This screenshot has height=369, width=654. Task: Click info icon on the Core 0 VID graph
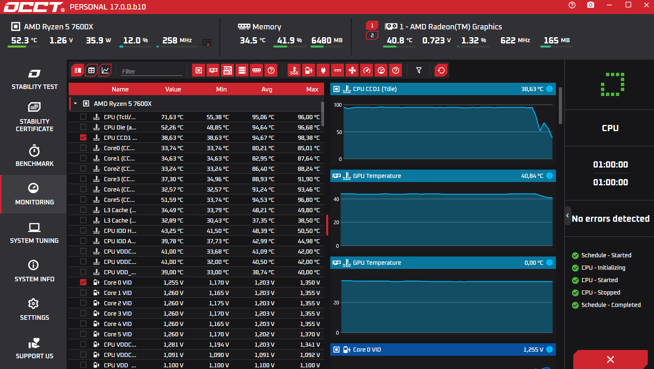549,350
